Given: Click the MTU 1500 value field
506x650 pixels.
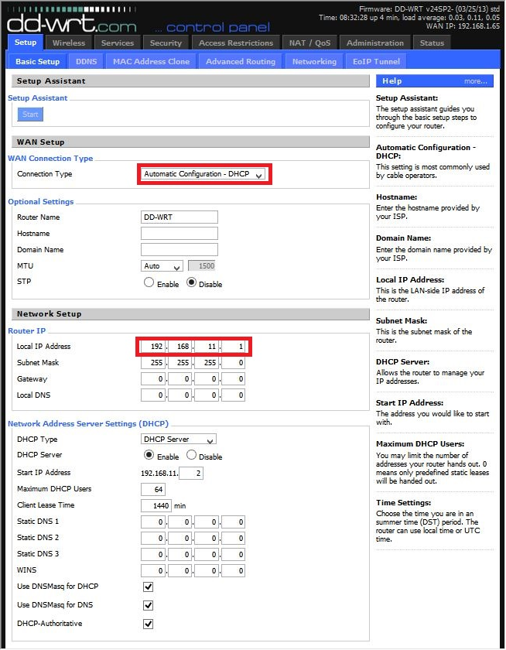Looking at the screenshot, I should coord(202,266).
